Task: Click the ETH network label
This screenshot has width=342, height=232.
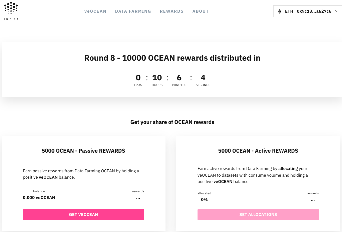Action: pyautogui.click(x=289, y=11)
